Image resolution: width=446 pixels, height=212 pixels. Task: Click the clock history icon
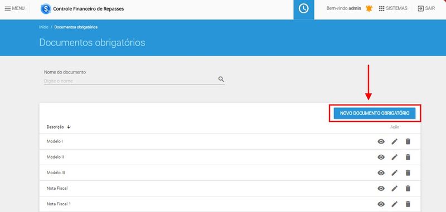coord(304,9)
